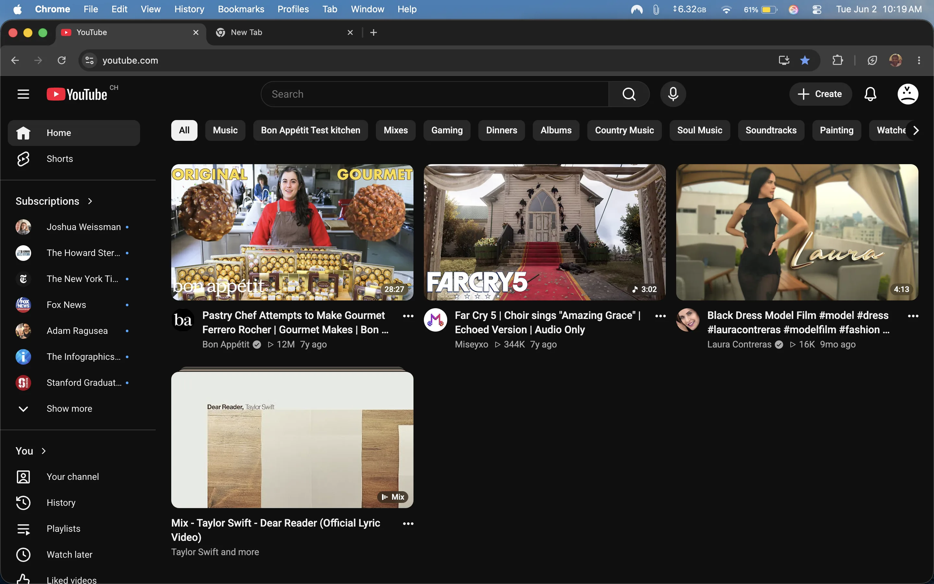Open more options for Far Cry 5 video
934x584 pixels.
660,316
